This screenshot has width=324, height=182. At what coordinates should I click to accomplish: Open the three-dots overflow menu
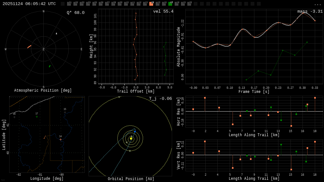coord(317,4)
